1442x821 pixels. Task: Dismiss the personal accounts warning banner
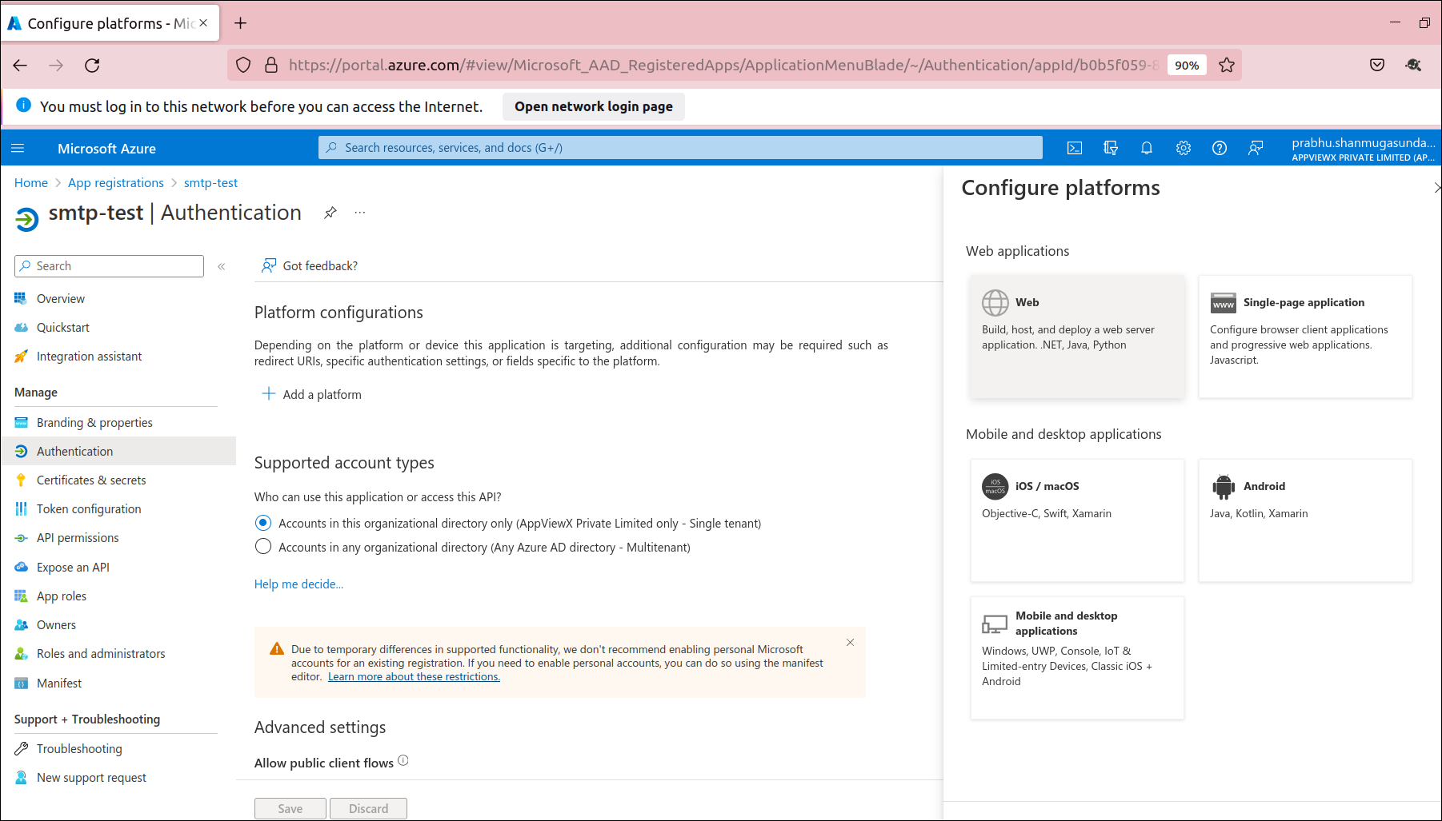click(850, 643)
